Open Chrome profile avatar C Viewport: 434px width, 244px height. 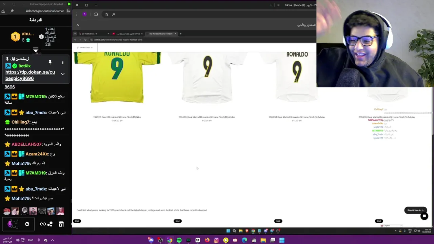tap(84, 14)
